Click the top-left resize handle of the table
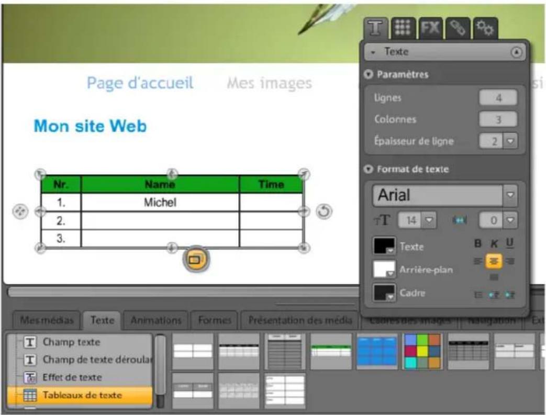This screenshot has width=546, height=415. [x=40, y=174]
